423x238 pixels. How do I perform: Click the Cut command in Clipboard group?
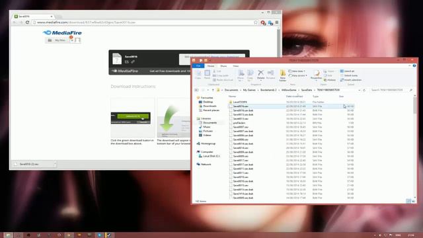tap(217, 71)
